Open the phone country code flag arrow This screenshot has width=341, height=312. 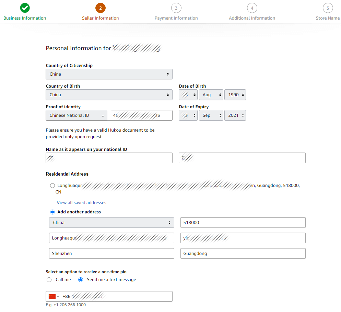point(58,296)
